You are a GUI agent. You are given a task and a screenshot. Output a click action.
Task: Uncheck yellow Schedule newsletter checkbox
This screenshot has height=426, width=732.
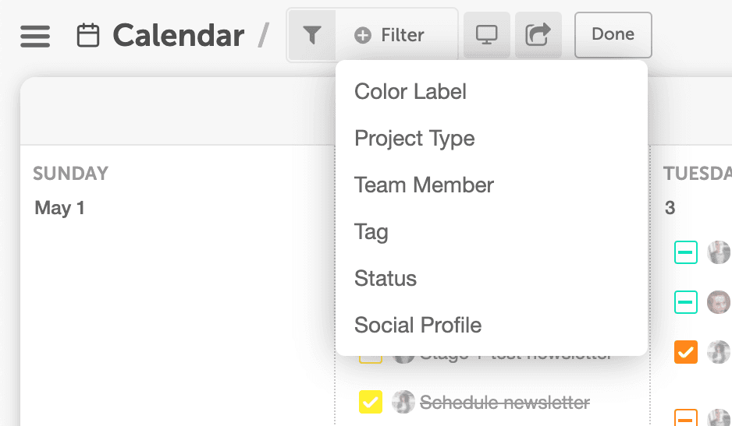(x=370, y=402)
